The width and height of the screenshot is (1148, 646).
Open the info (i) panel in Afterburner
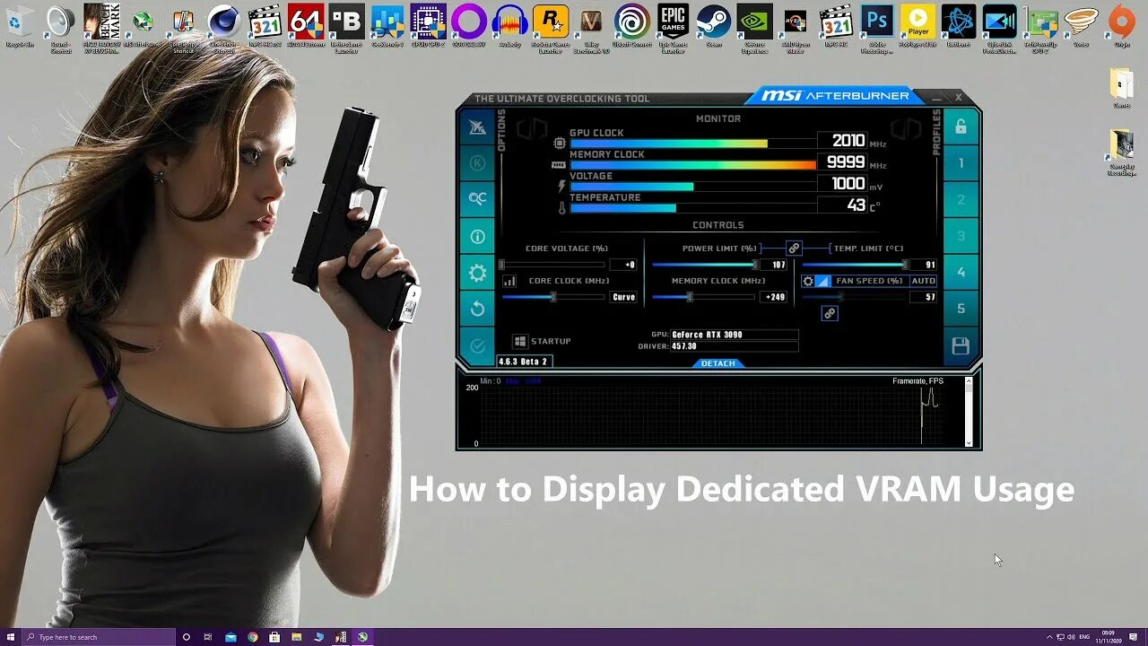477,236
